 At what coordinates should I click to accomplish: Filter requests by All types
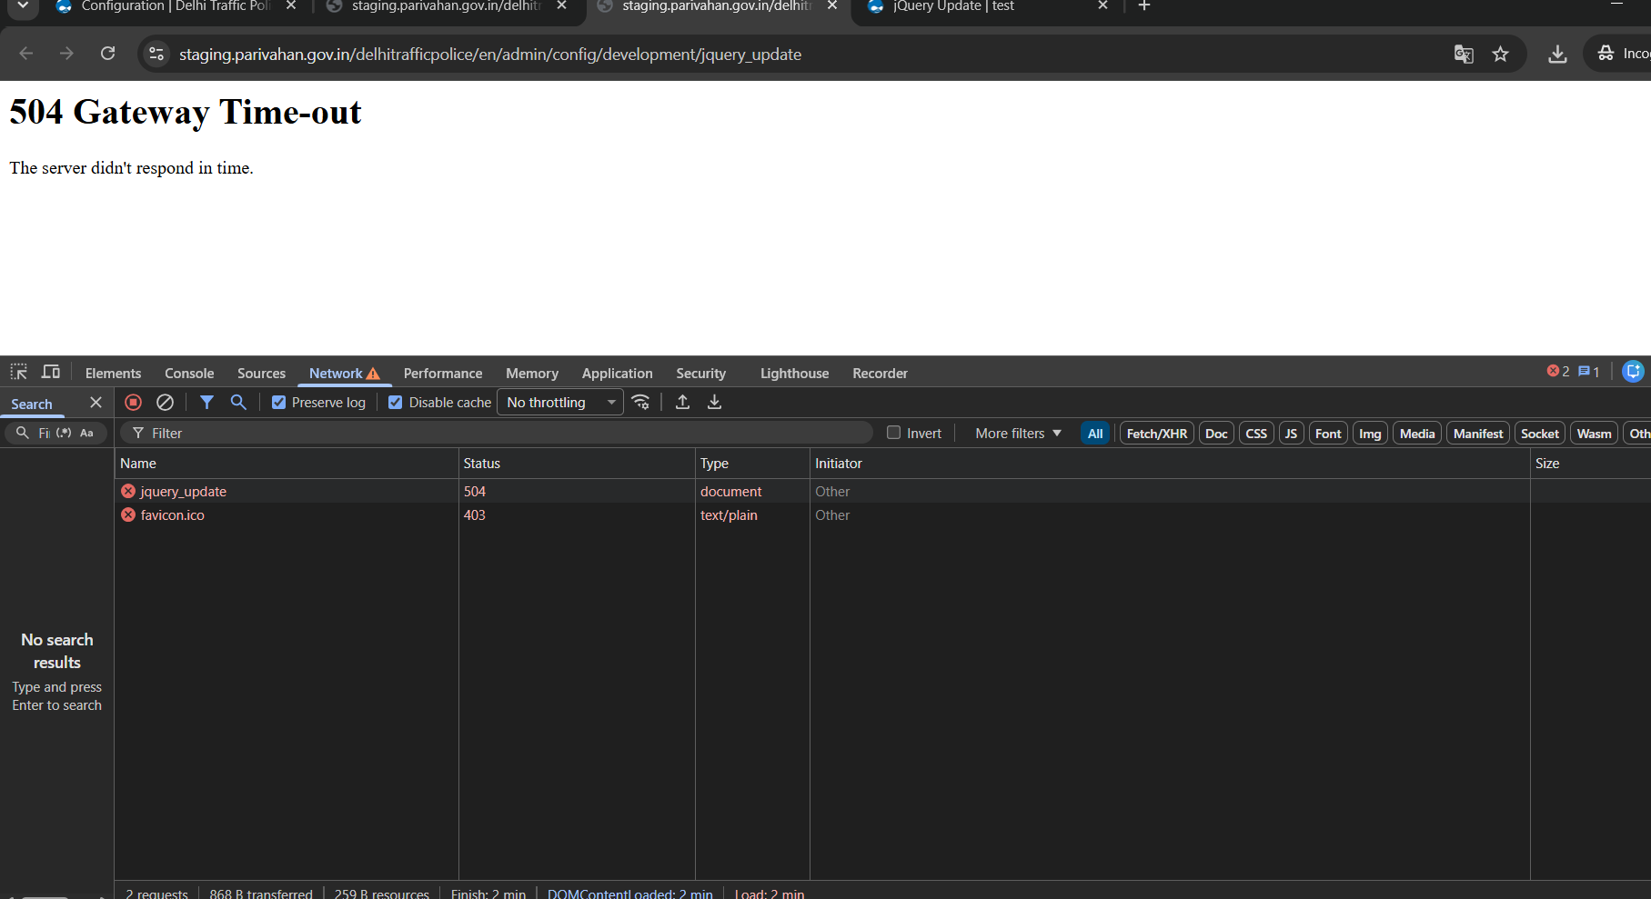click(1095, 434)
